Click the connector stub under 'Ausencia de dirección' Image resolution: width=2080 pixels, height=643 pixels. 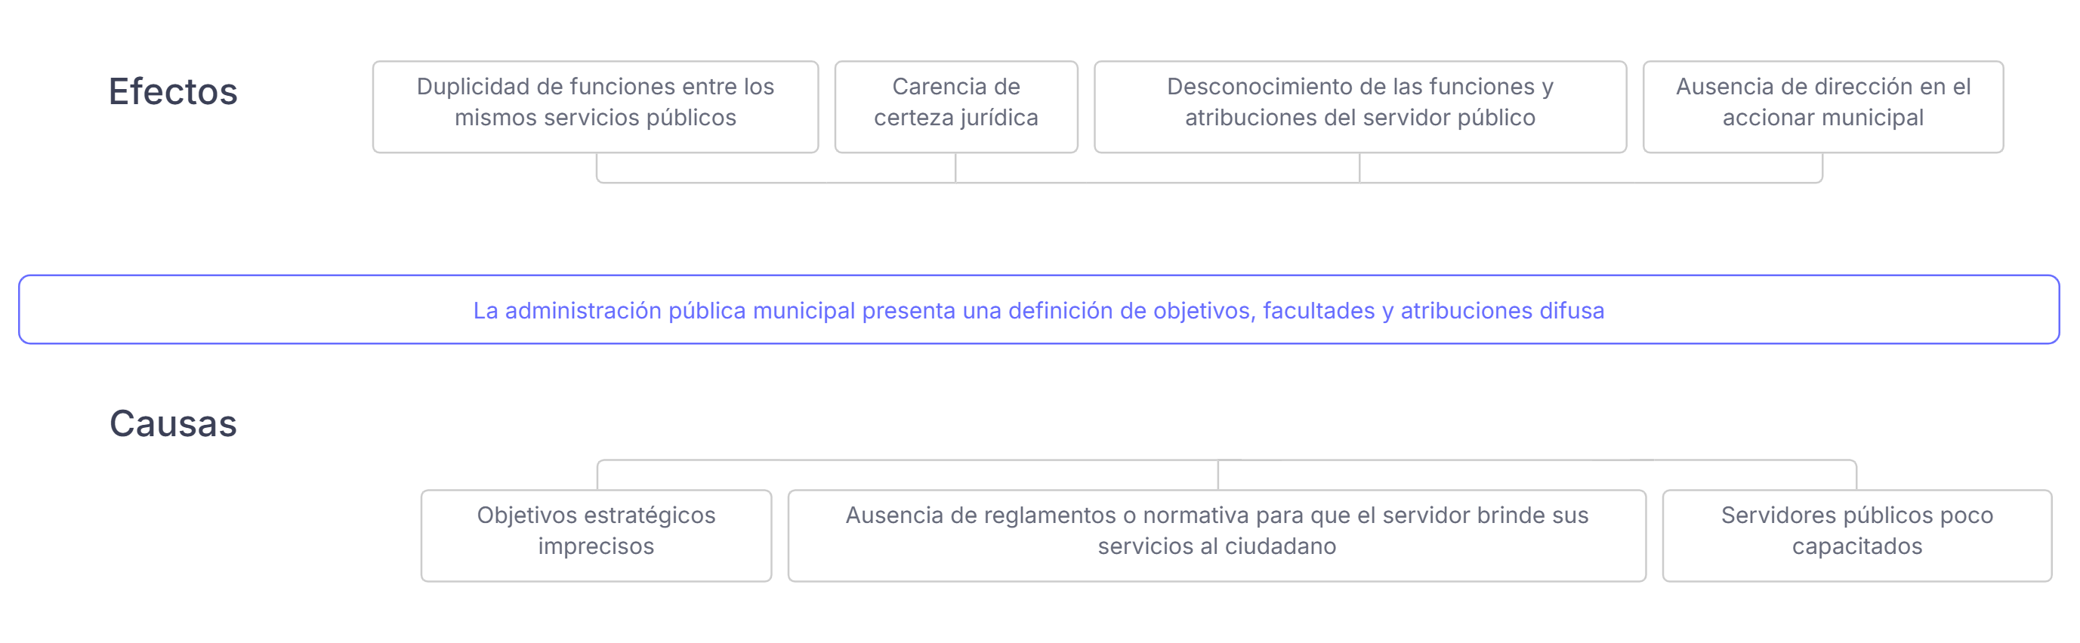pyautogui.click(x=1822, y=166)
